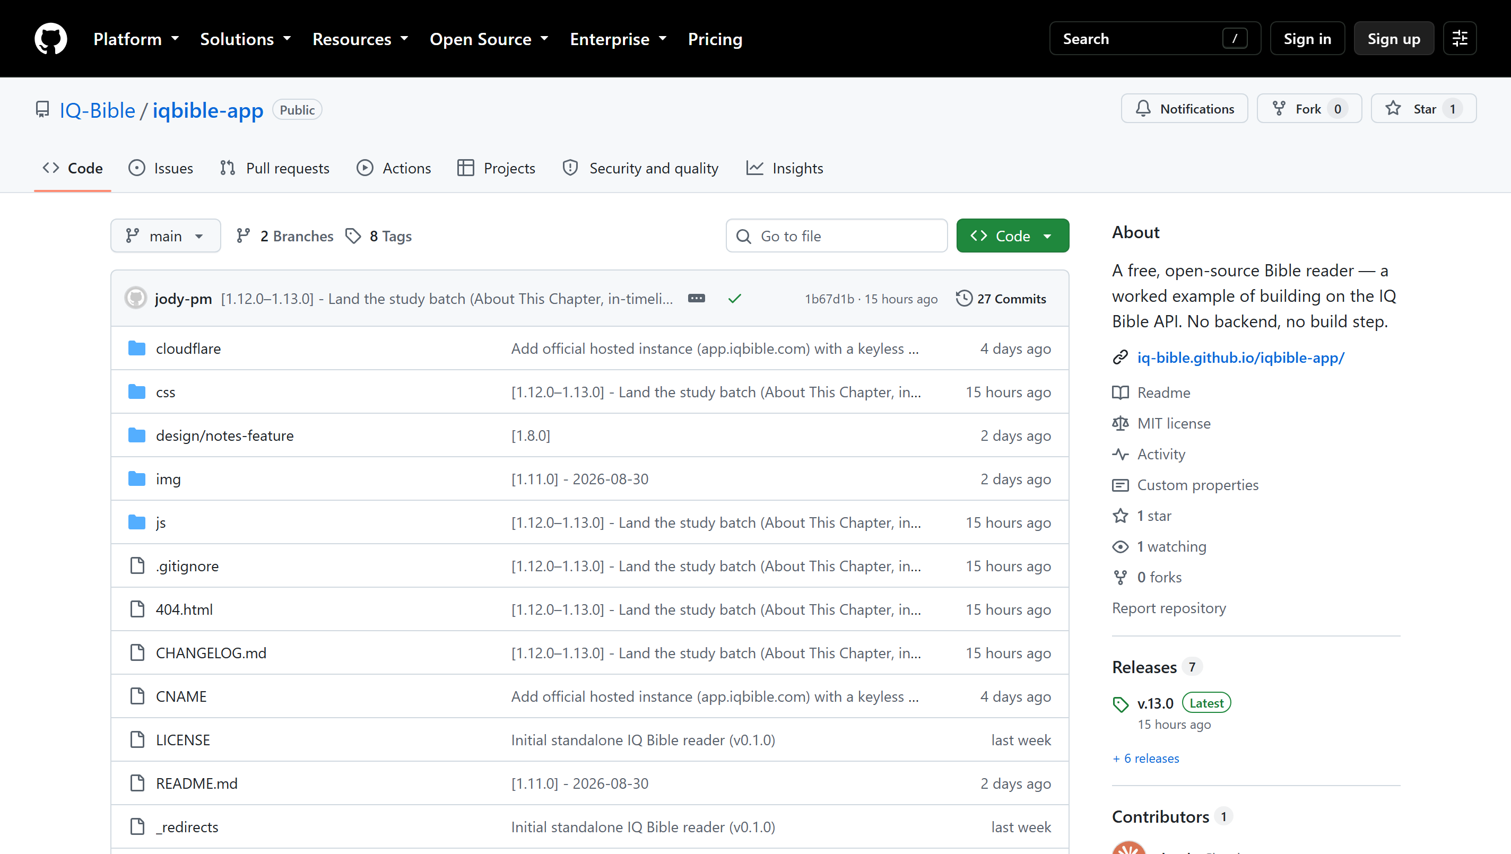This screenshot has height=854, width=1511.
Task: Go to the GitHub homepage via Octocat logo
Action: pyautogui.click(x=50, y=39)
